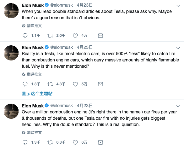
Task: Share the second tweet by envelope icon
Action: click(x=100, y=84)
